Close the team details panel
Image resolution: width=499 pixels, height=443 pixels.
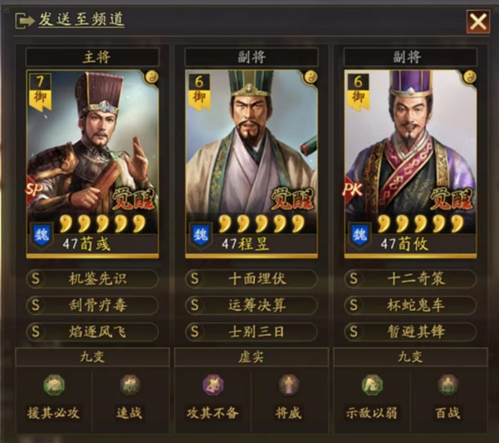[478, 22]
